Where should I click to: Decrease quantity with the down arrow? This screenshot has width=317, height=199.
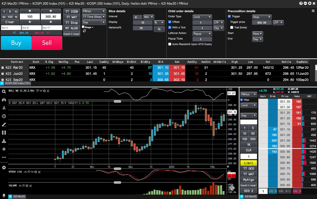point(29,22)
